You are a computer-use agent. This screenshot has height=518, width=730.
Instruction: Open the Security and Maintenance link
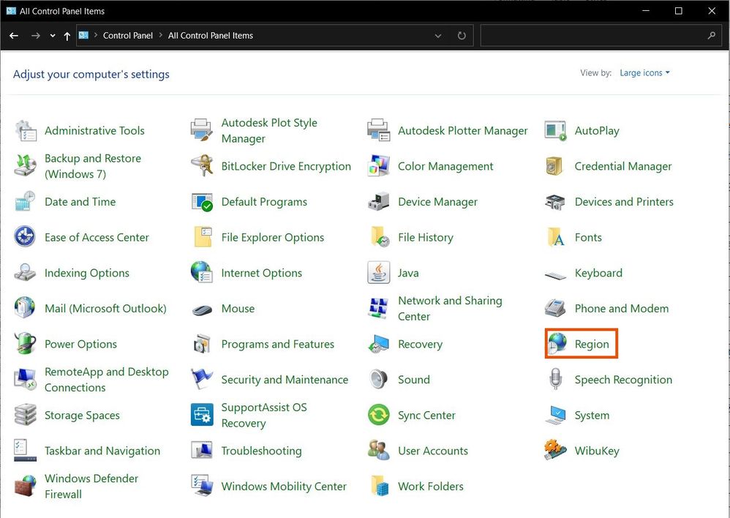(285, 380)
